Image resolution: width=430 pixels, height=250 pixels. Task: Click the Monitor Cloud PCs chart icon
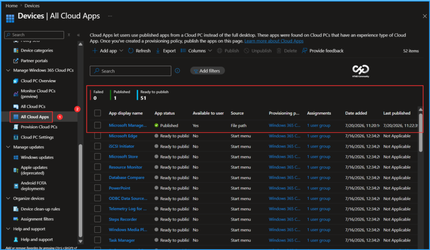(16, 94)
